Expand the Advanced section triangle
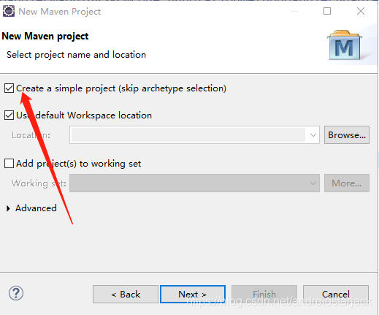 [x=8, y=208]
